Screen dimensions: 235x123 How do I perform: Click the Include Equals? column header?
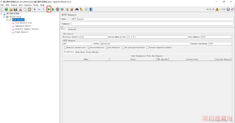tap(223, 59)
